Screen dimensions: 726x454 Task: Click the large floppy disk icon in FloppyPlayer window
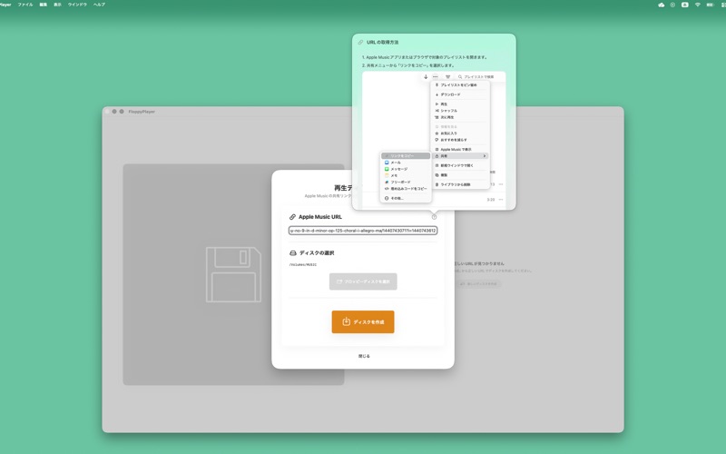(233, 274)
